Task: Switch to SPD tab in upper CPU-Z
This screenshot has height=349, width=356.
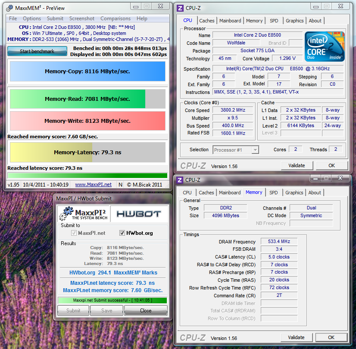Action: (274, 21)
